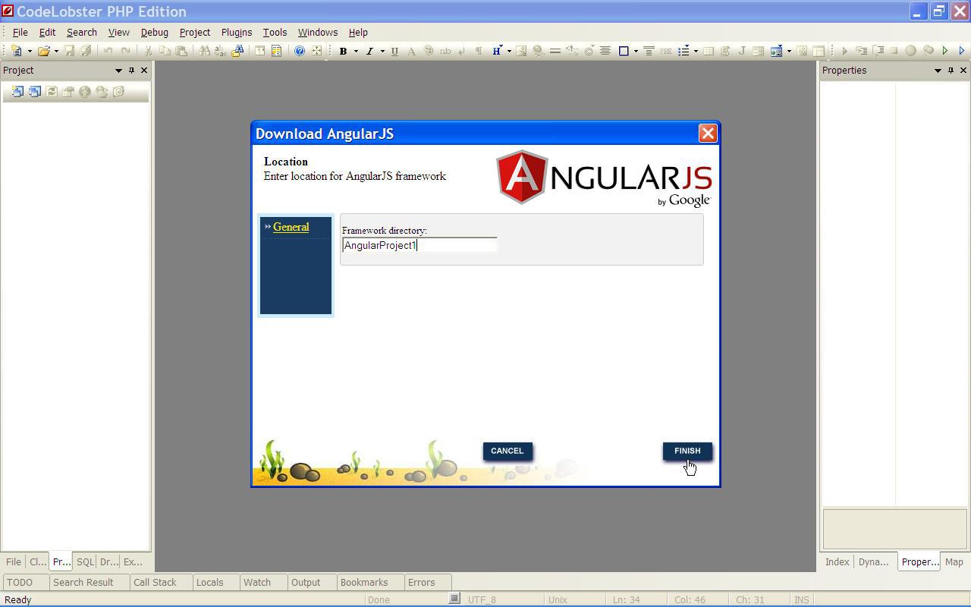
Task: Open the bulleted list dropdown arrow
Action: coord(696,51)
